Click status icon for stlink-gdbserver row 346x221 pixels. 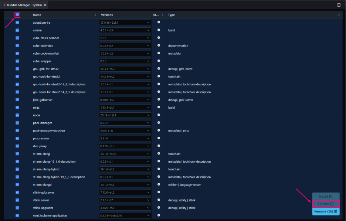point(159,192)
